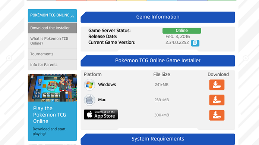This screenshot has width=259, height=145.
Task: Click the Game Information header
Action: (x=158, y=17)
